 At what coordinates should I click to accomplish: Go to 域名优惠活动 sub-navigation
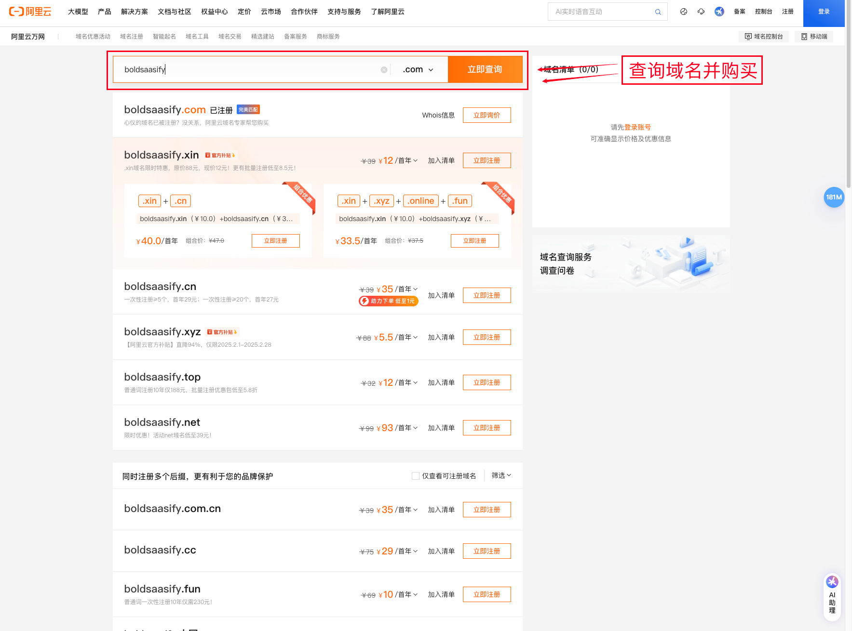(93, 37)
